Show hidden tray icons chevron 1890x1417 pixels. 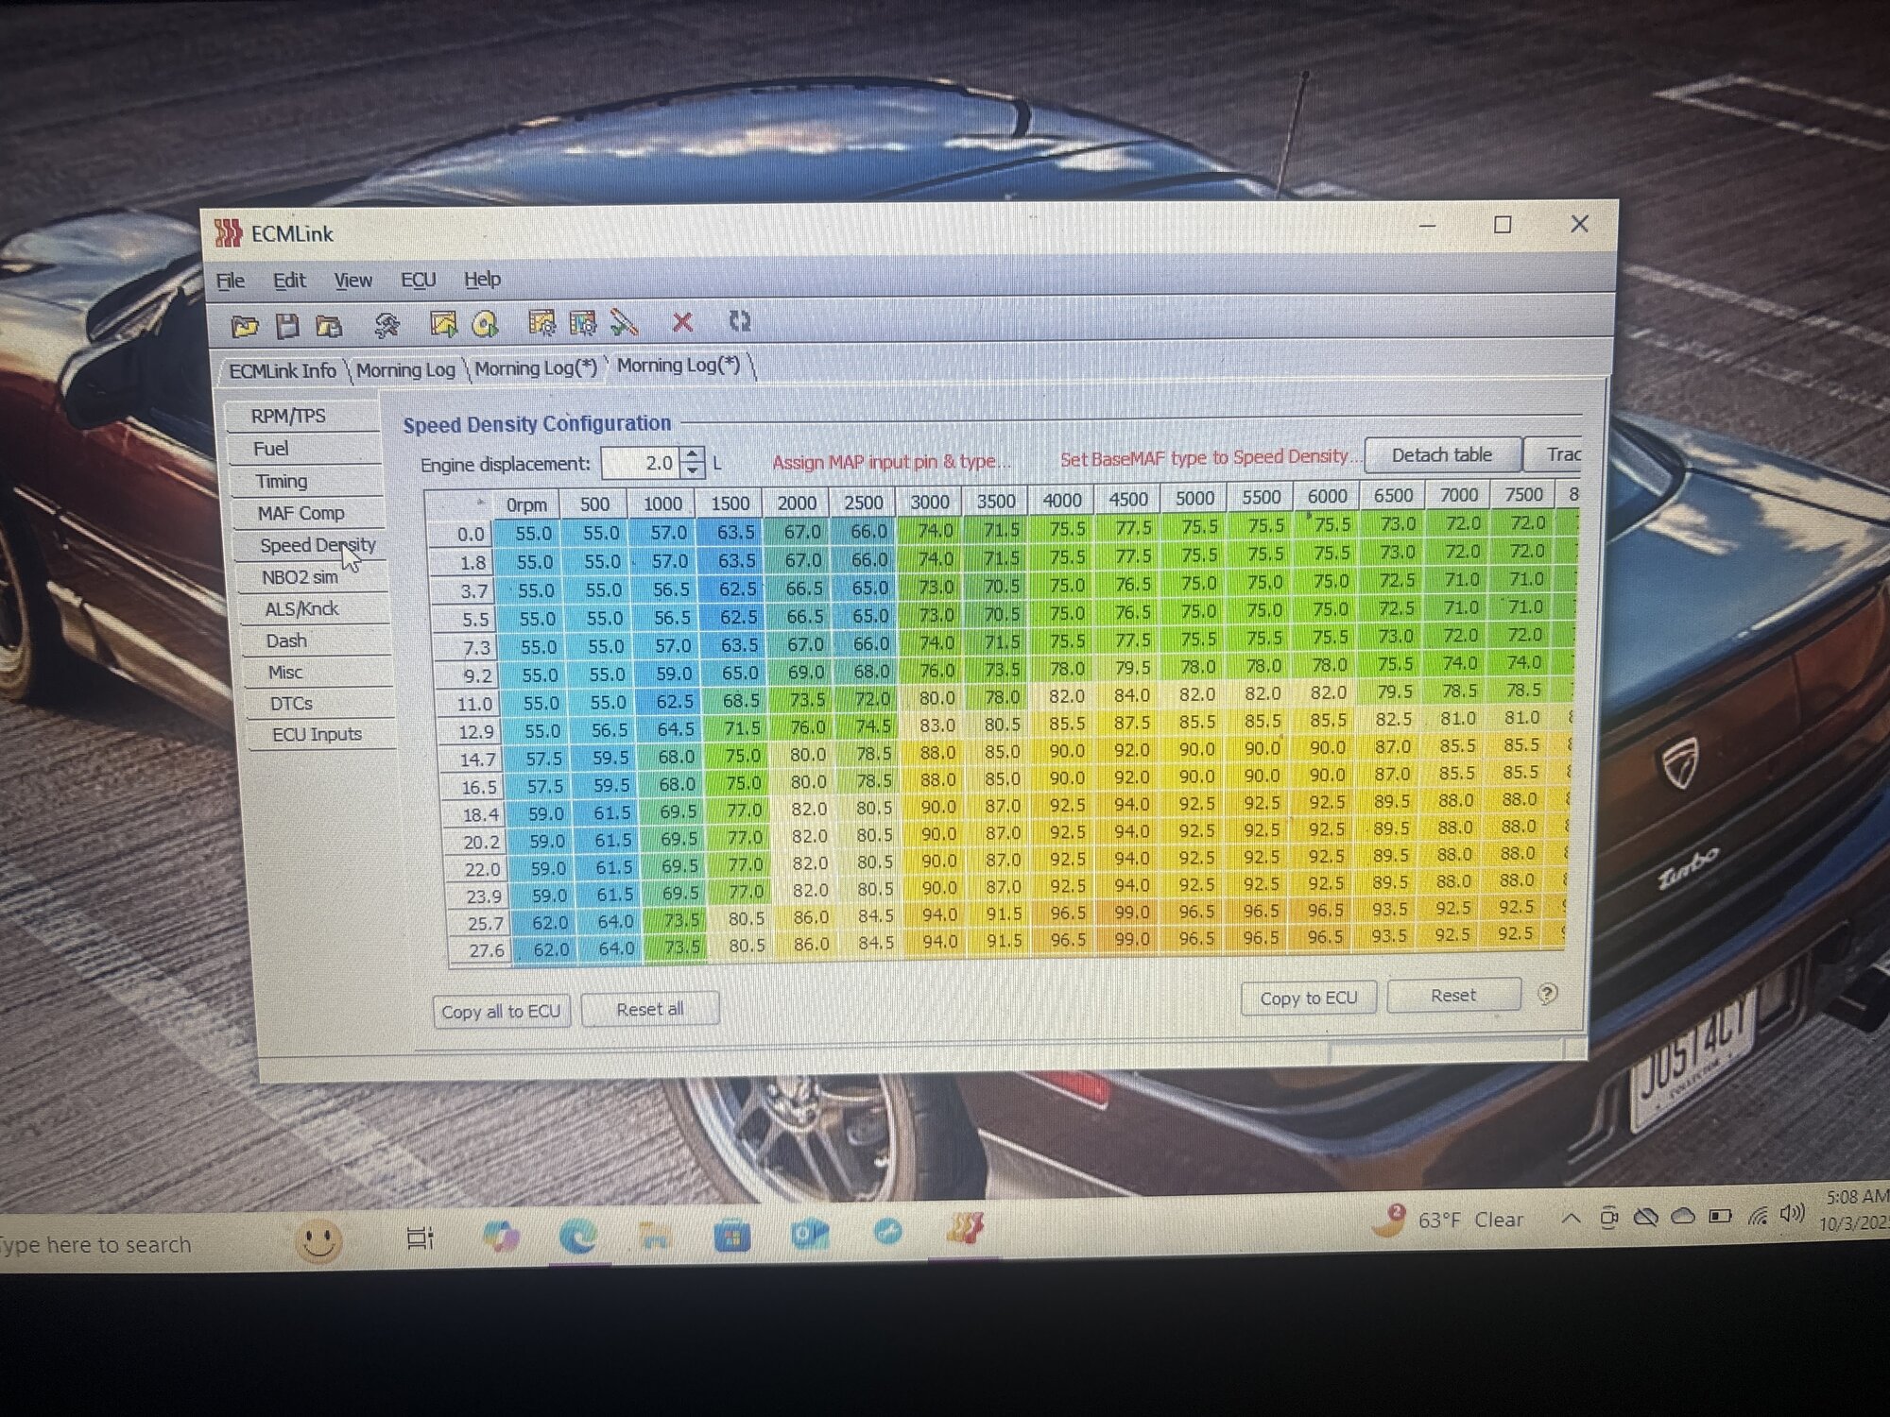tap(1571, 1219)
